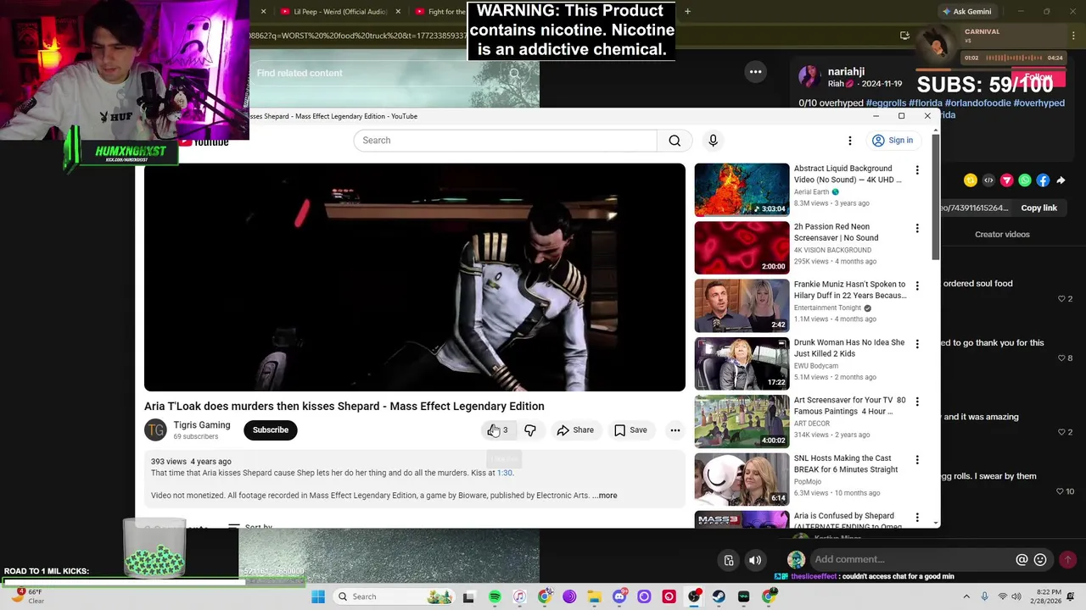
Task: Open options for Aria is Confused video
Action: 916,517
